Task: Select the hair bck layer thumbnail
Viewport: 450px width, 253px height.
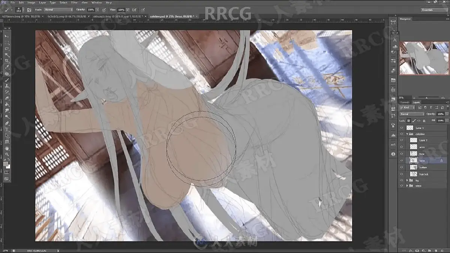Action: [x=413, y=174]
